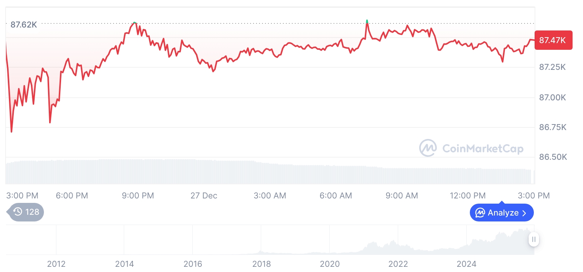Click the 2018 year on the overview timeline

click(x=261, y=264)
